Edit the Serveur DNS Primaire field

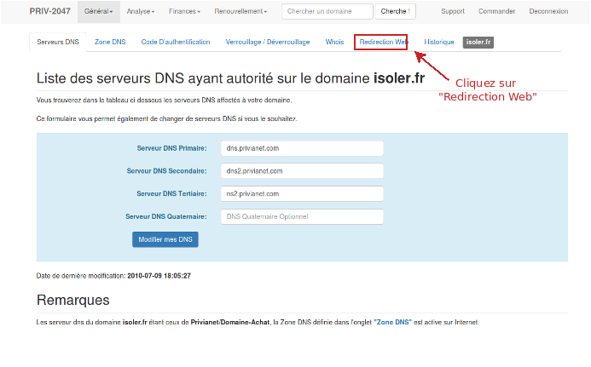tap(302, 148)
